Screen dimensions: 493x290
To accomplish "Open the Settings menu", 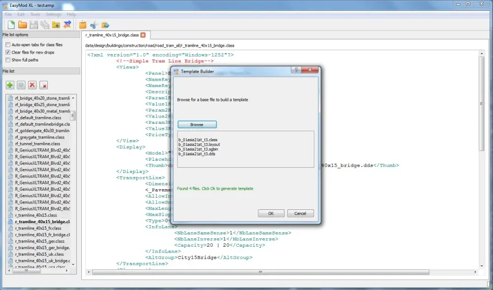I will [x=53, y=14].
